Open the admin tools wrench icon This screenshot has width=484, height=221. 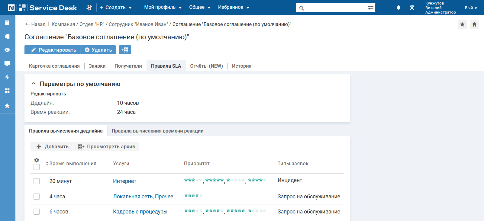coord(412,8)
